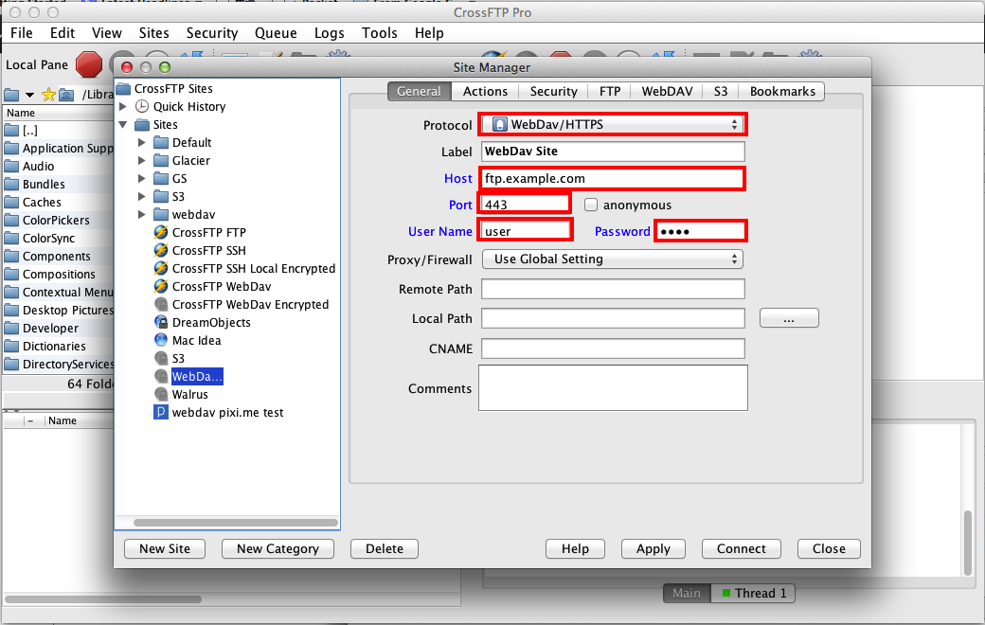Click the Thread 1 tab
This screenshot has height=625, width=985.
(754, 593)
